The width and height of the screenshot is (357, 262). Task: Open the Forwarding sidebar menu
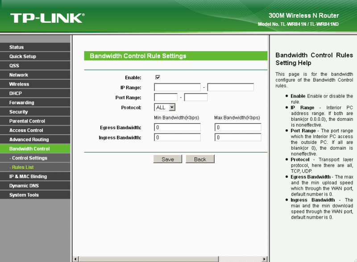(35, 102)
